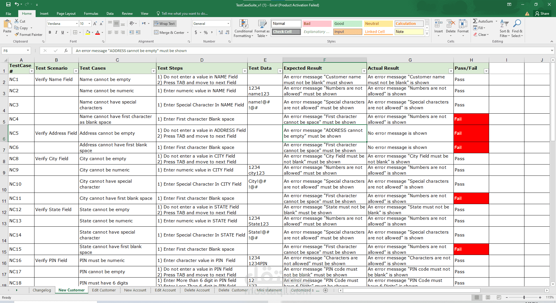Click the zoom slider handle
The image size is (556, 303).
pyautogui.click(x=524, y=297)
